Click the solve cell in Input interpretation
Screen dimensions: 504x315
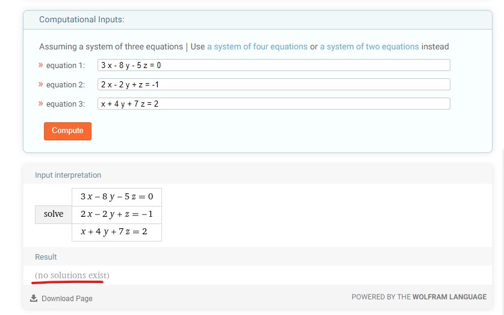[54, 214]
